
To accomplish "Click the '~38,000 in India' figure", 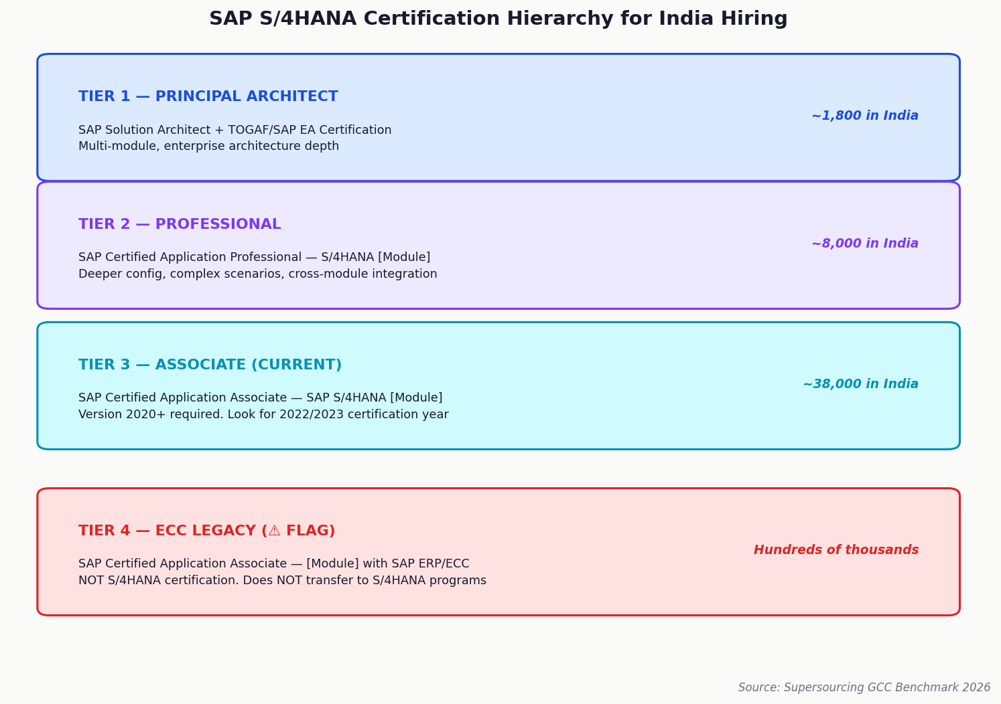I will tap(861, 384).
